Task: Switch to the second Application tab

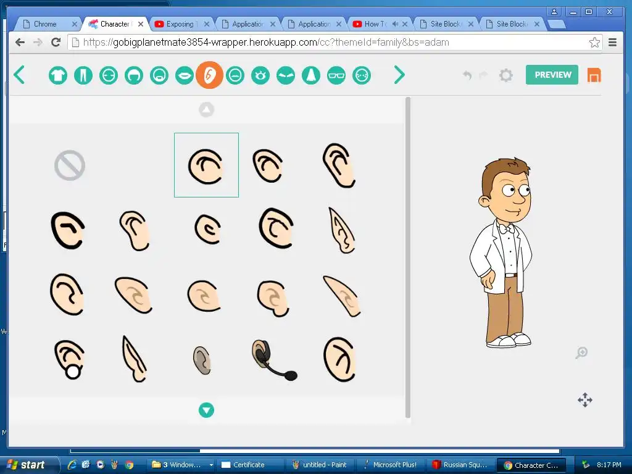Action: click(313, 24)
